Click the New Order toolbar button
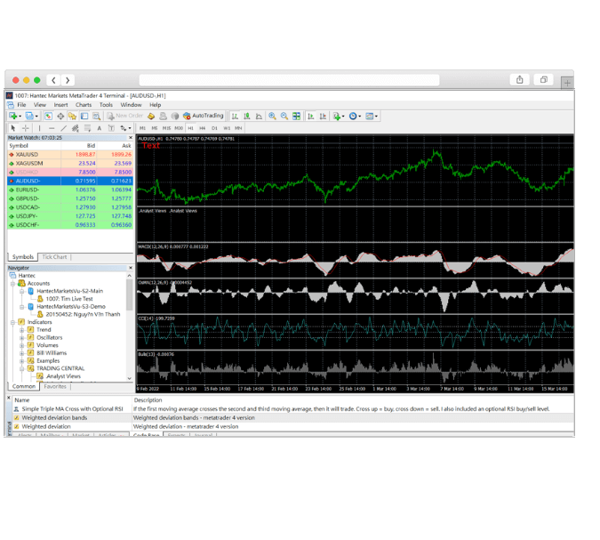 click(125, 116)
